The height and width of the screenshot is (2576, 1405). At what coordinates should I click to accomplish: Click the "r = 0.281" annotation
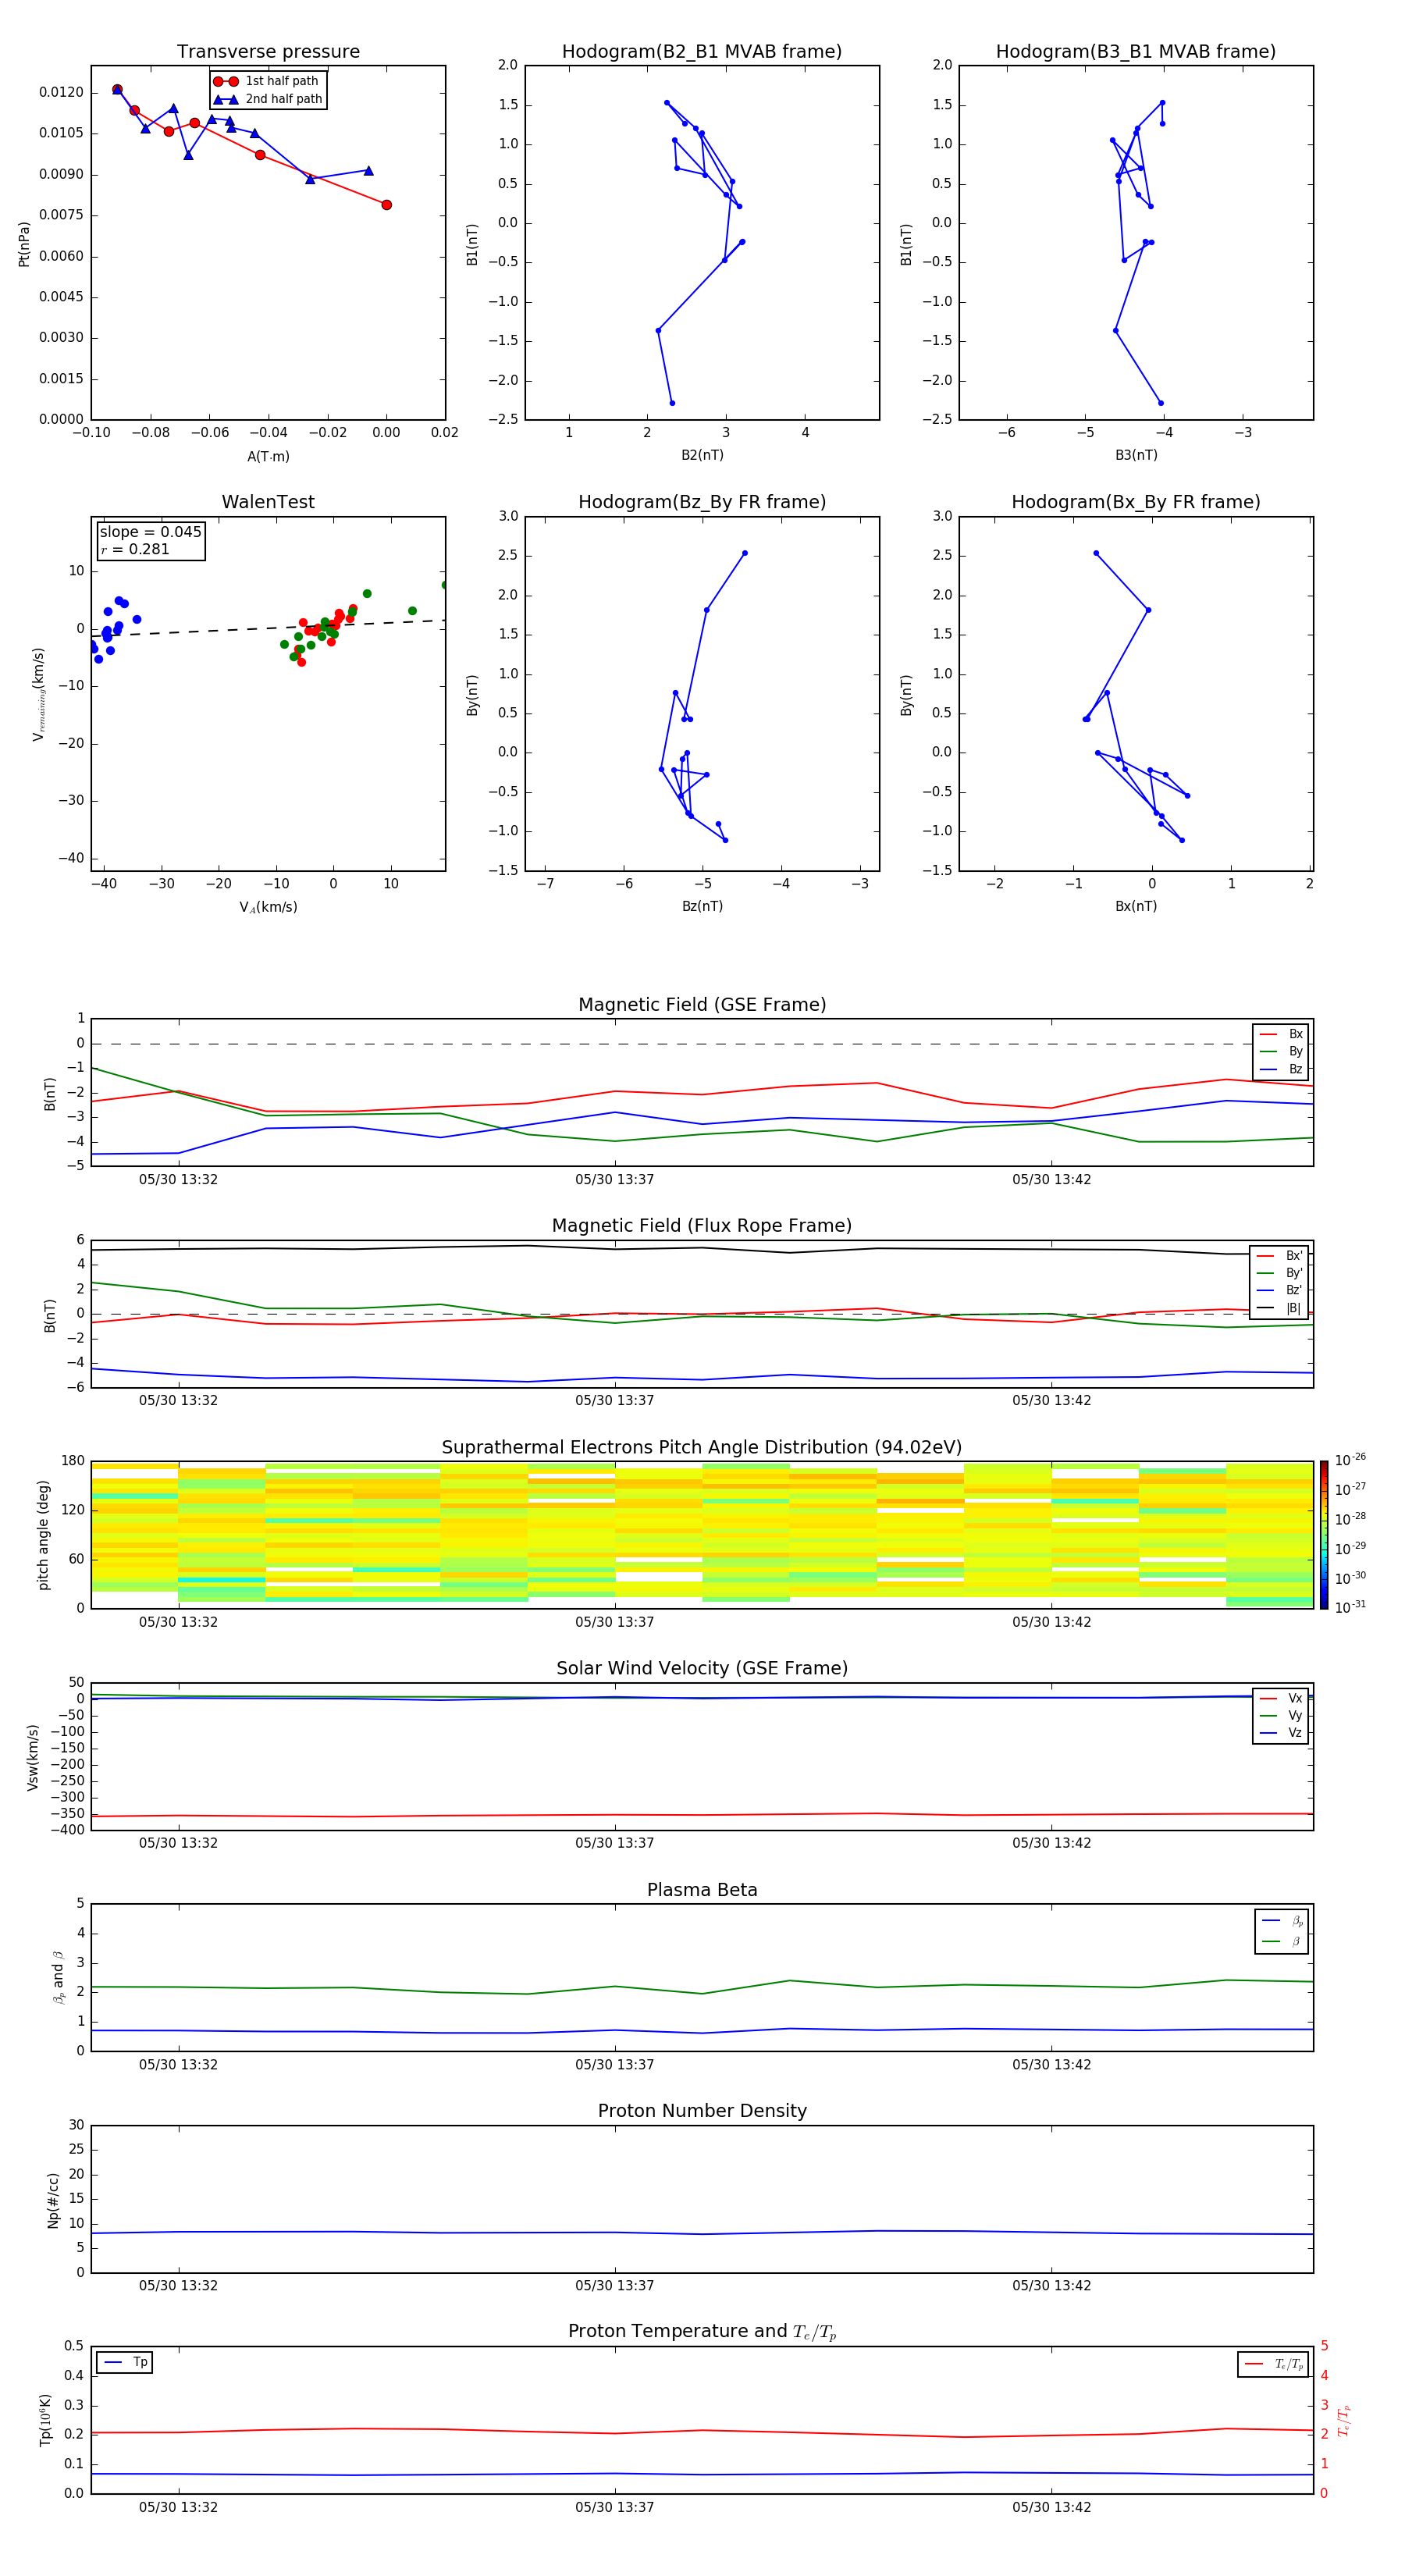click(135, 549)
